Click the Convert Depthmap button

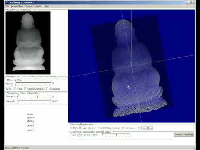pos(184,135)
